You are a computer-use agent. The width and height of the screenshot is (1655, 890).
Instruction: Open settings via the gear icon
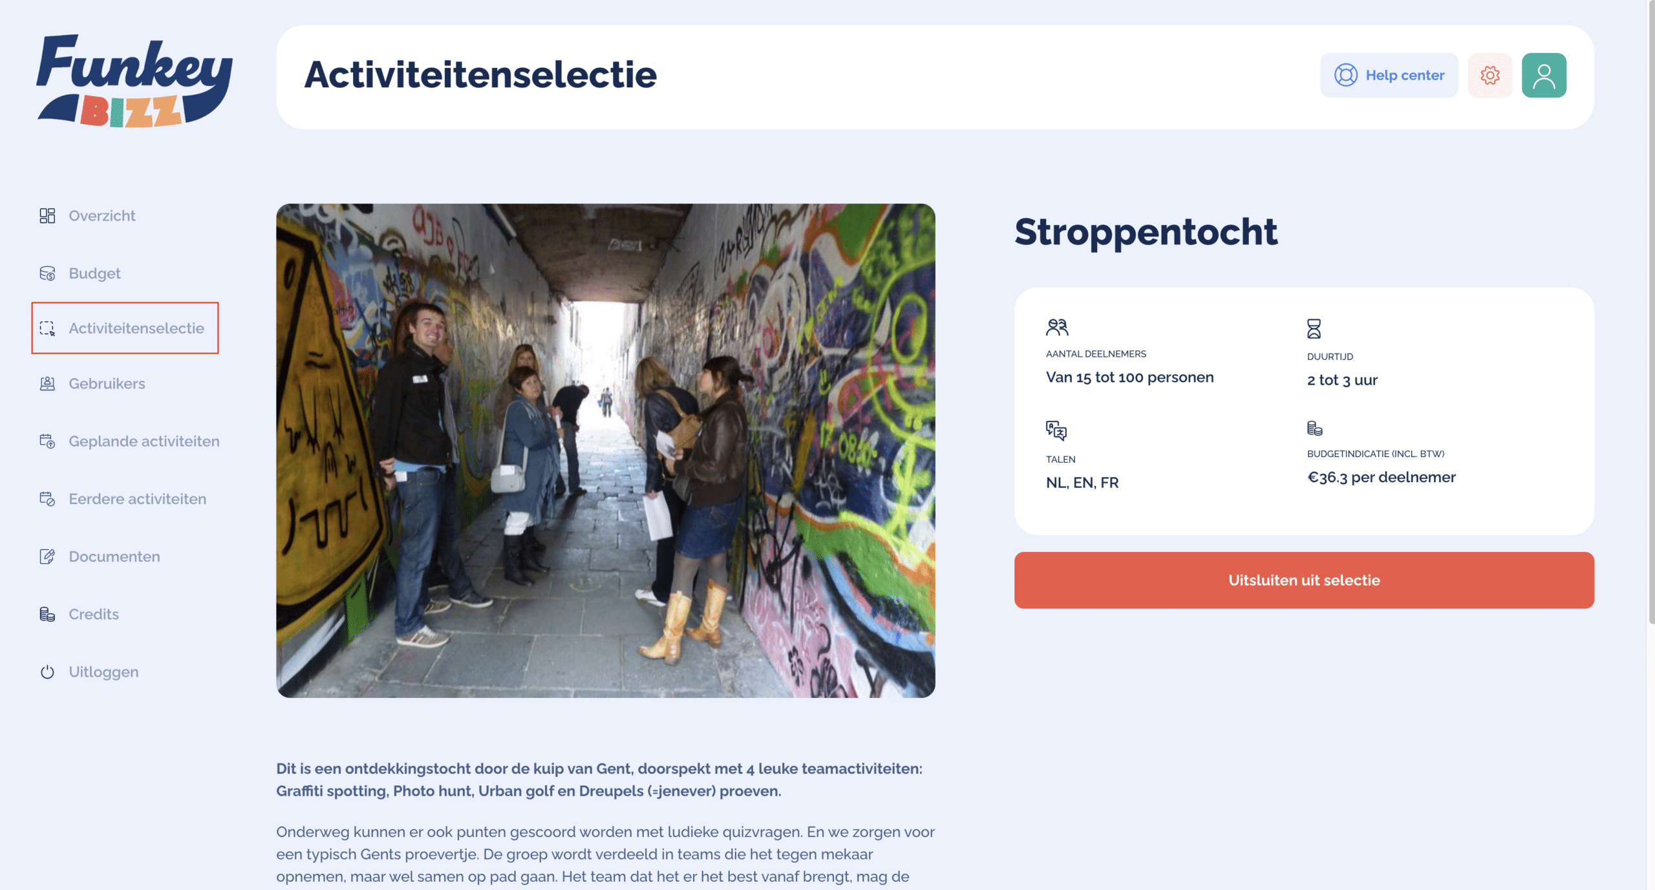(1489, 75)
